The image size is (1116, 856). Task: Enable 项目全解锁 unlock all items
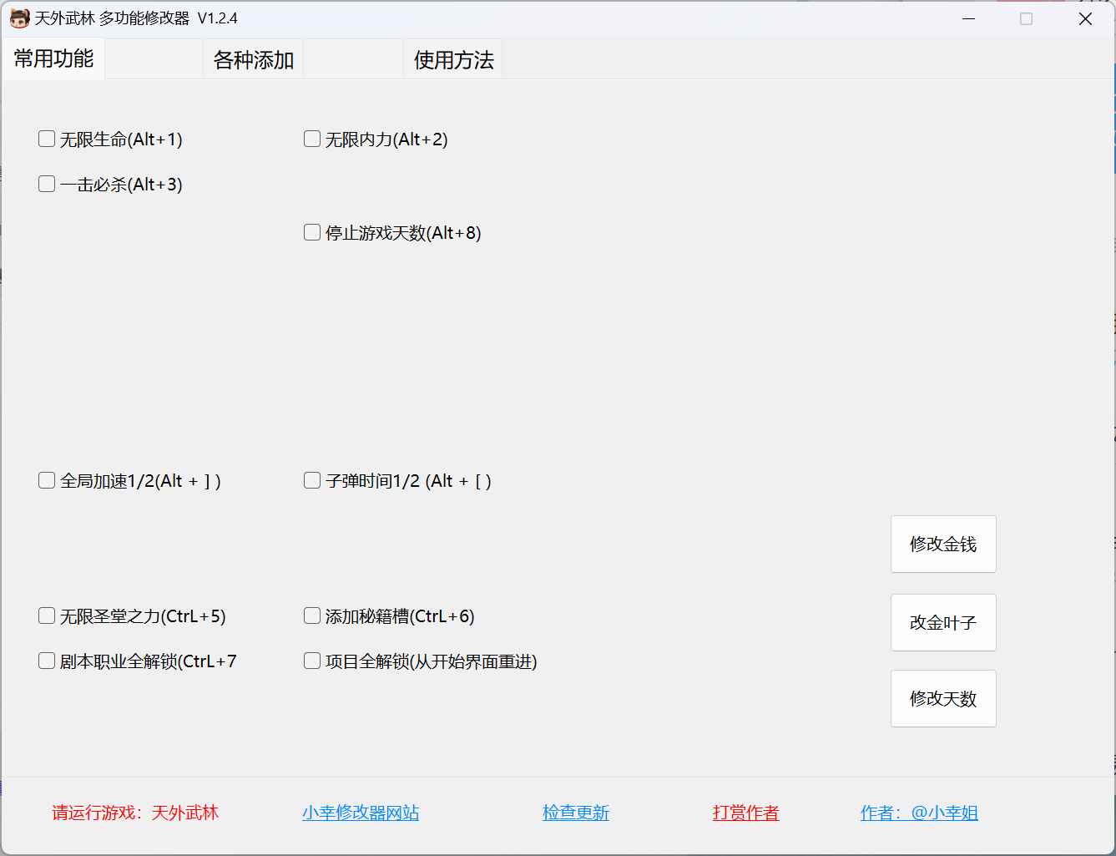click(x=311, y=660)
